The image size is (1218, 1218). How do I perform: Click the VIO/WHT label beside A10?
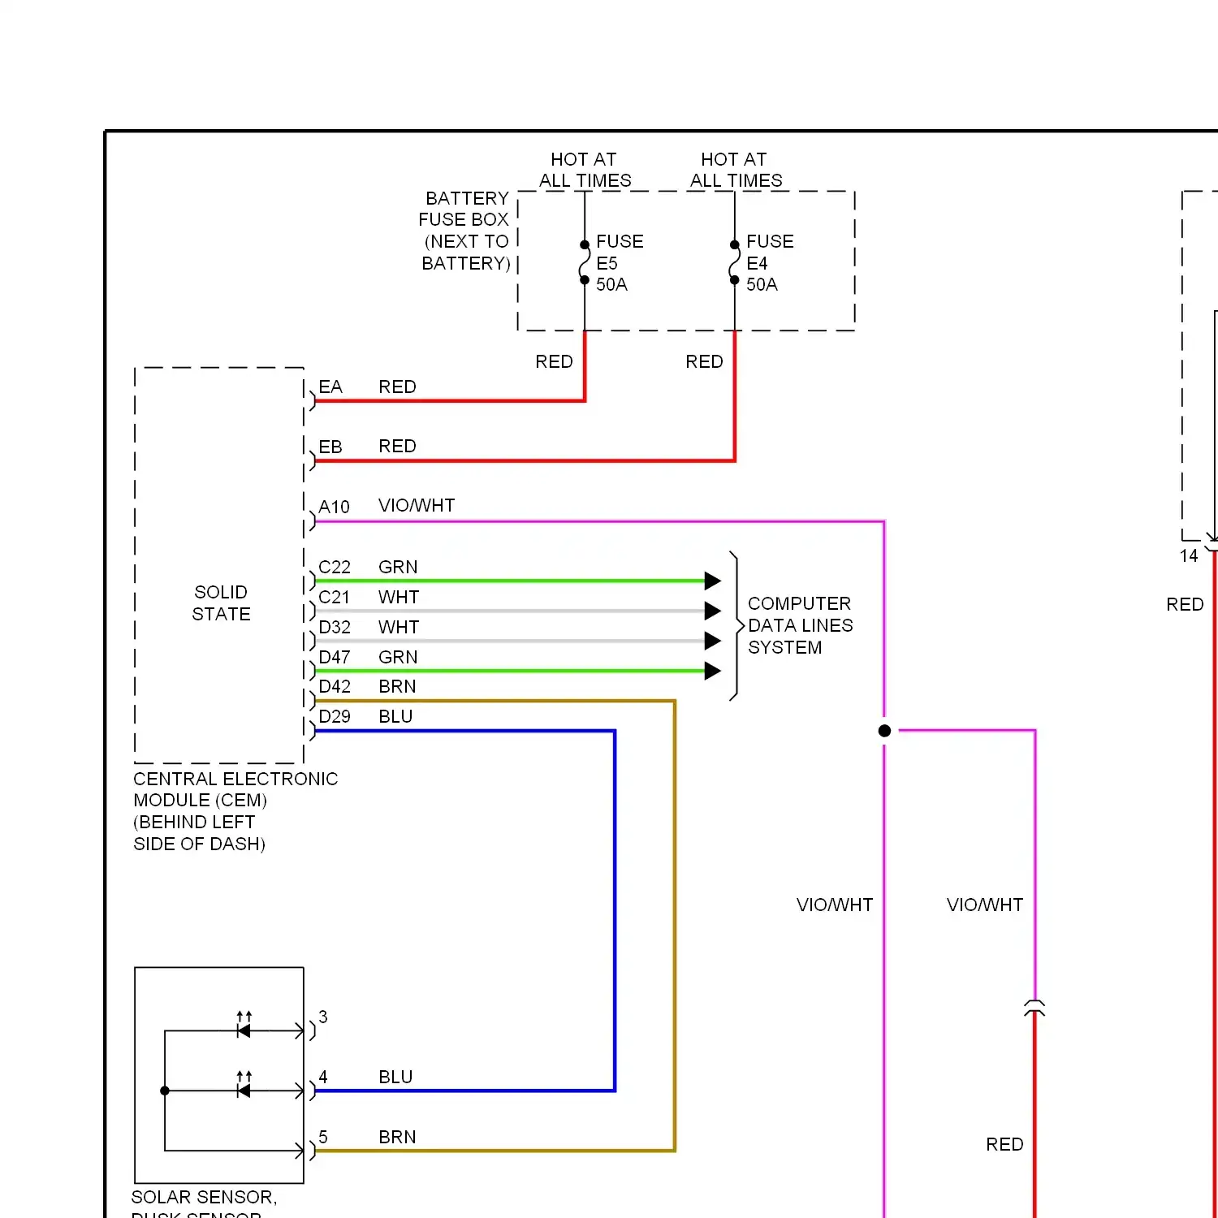pyautogui.click(x=417, y=505)
